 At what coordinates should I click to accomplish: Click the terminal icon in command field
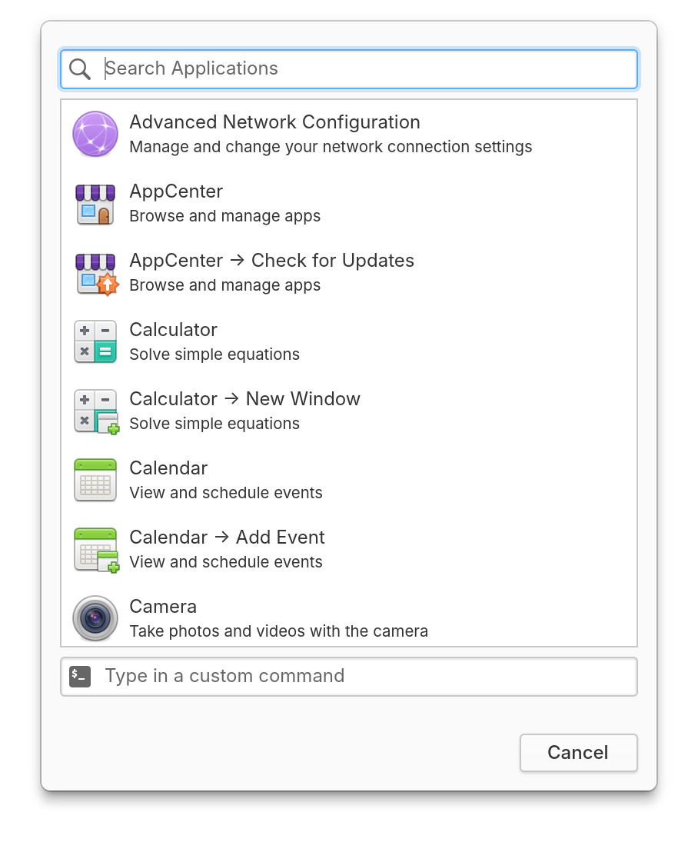tap(80, 677)
